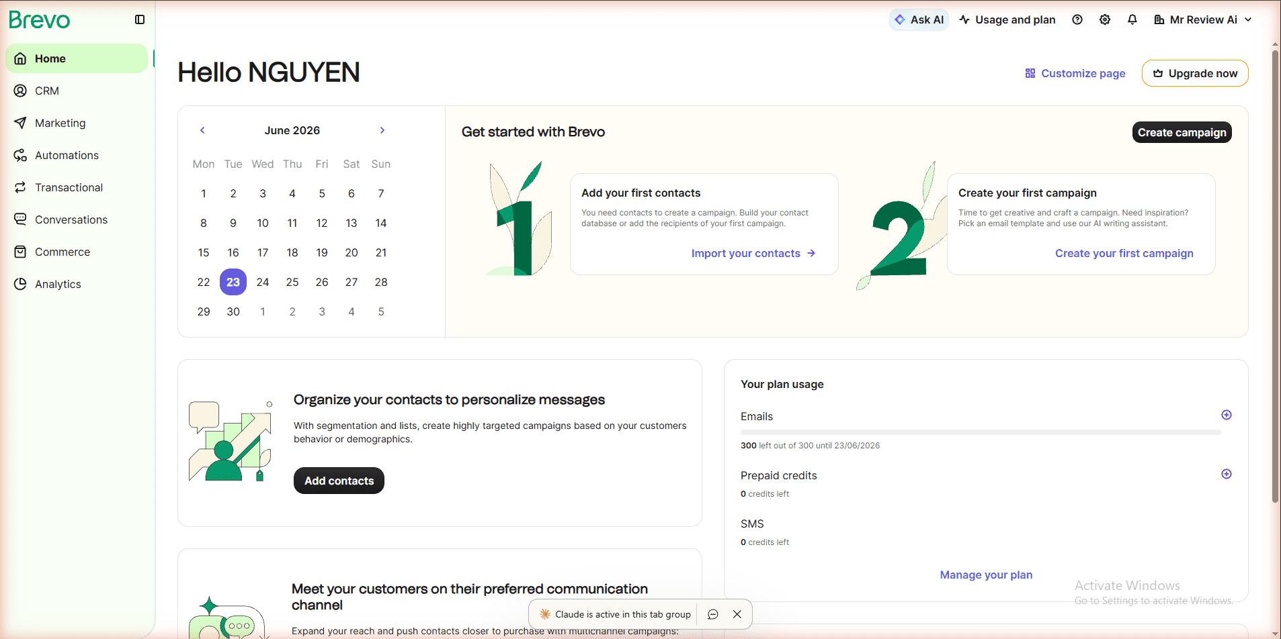Click the Emails usage progress bar

pos(981,432)
